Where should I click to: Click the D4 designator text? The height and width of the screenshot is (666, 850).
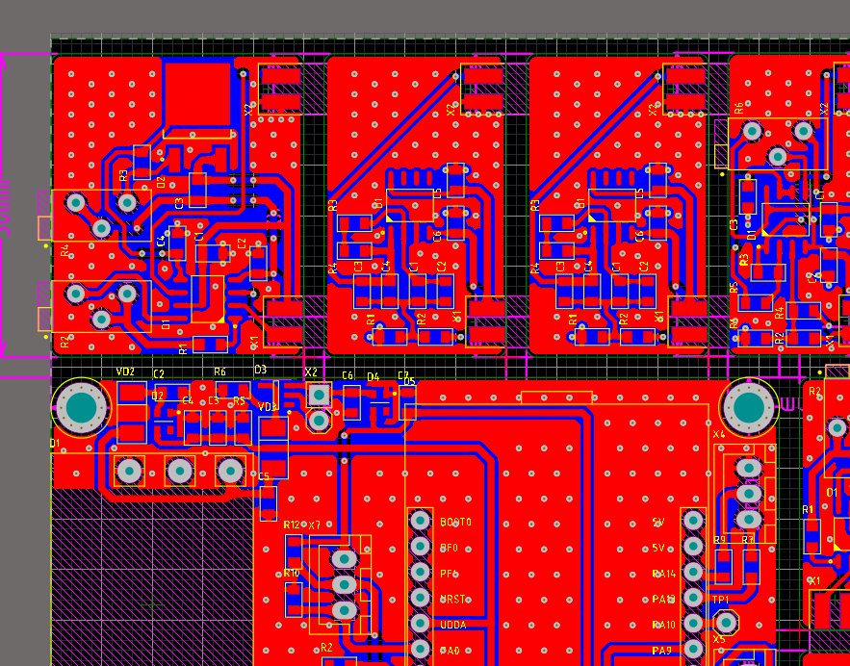(373, 376)
